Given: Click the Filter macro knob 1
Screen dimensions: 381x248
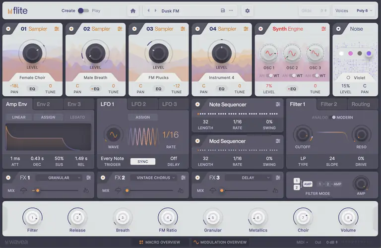Looking at the screenshot, I should point(32,218).
